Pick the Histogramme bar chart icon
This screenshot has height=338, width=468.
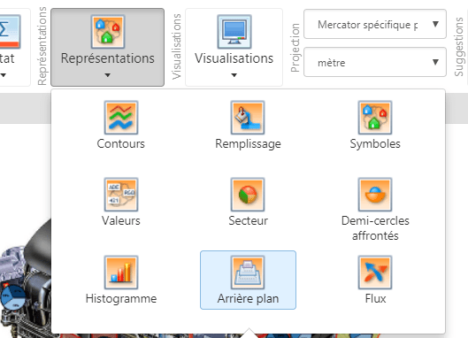pyautogui.click(x=121, y=273)
